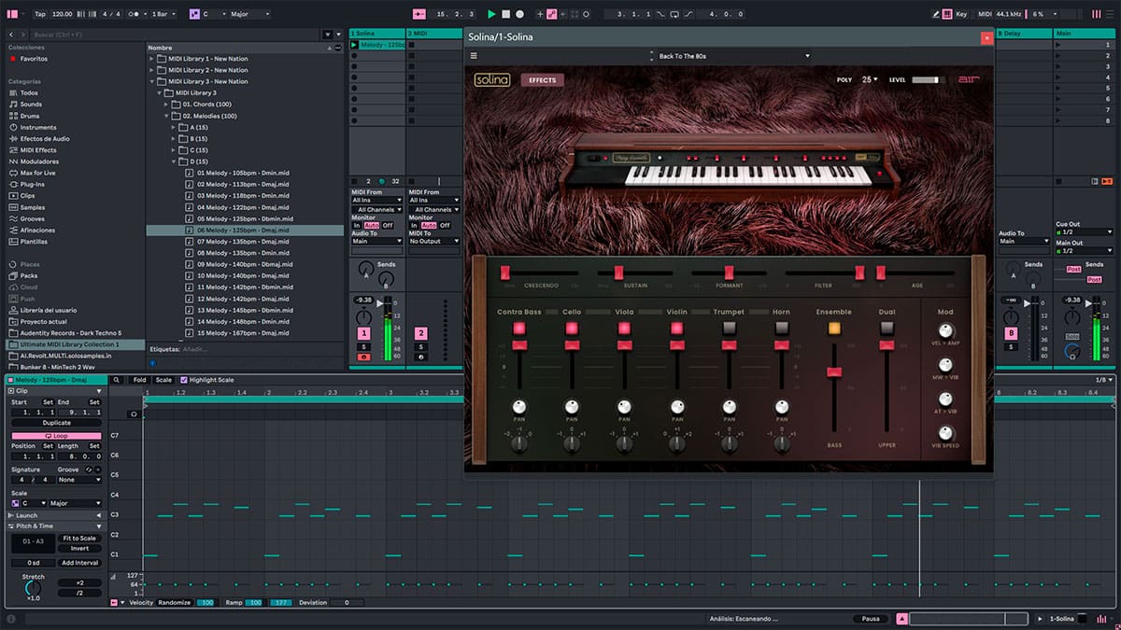Open the POLY voice count dropdown
Viewport: 1121px width, 630px height.
point(870,79)
